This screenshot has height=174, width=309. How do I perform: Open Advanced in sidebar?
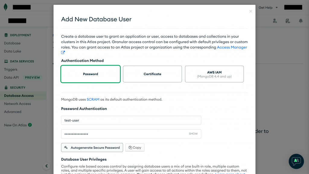click(13, 112)
